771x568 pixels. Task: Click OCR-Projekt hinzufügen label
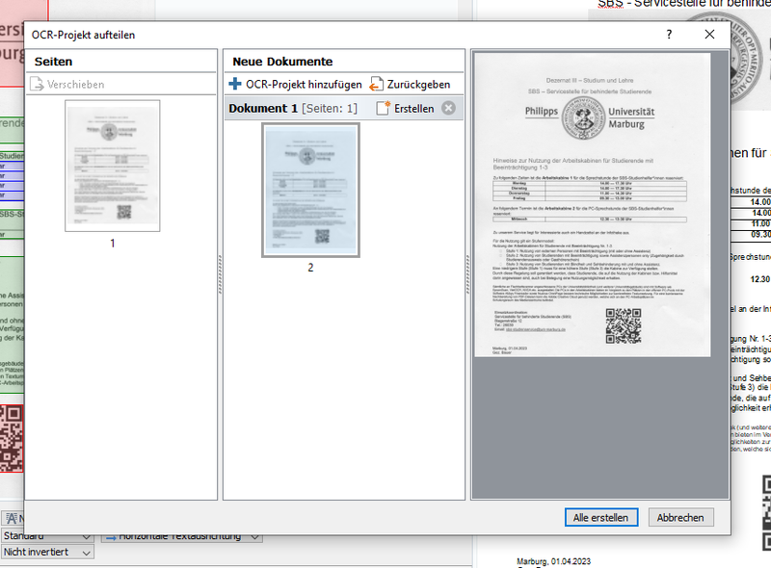304,84
